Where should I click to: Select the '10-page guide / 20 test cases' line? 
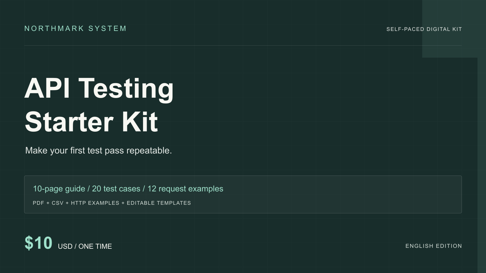tap(128, 189)
